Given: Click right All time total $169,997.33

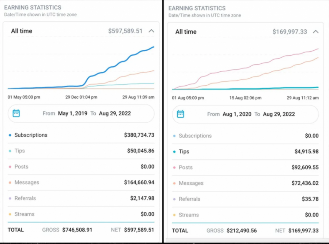Looking at the screenshot, I should point(290,32).
